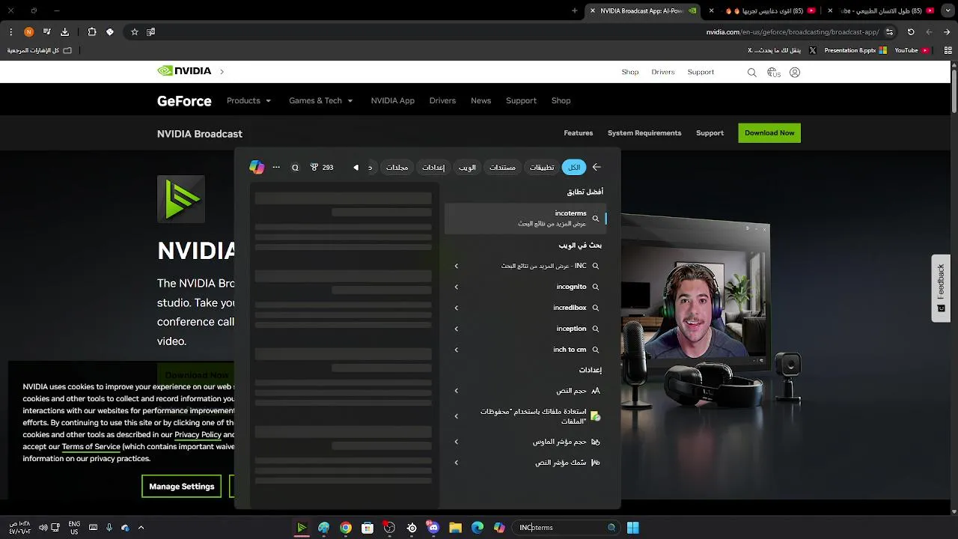Switch to NVIDIA Broadcast App browser tab
This screenshot has width=958, height=539.
644,11
